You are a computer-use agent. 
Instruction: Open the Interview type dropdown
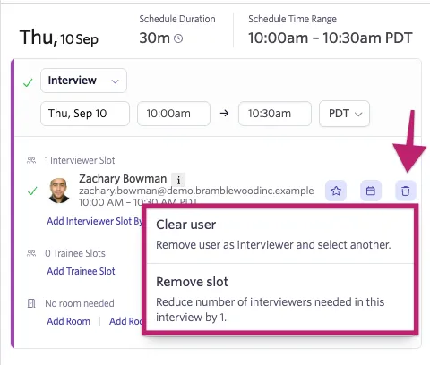(83, 81)
